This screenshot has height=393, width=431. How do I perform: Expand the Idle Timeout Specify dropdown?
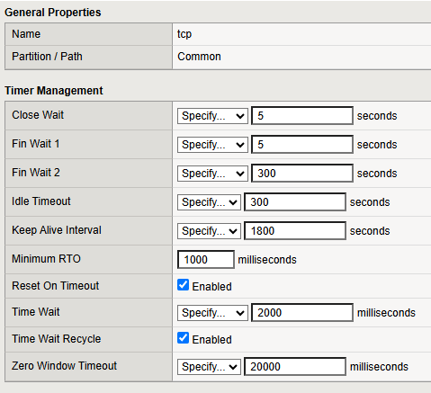coord(209,202)
